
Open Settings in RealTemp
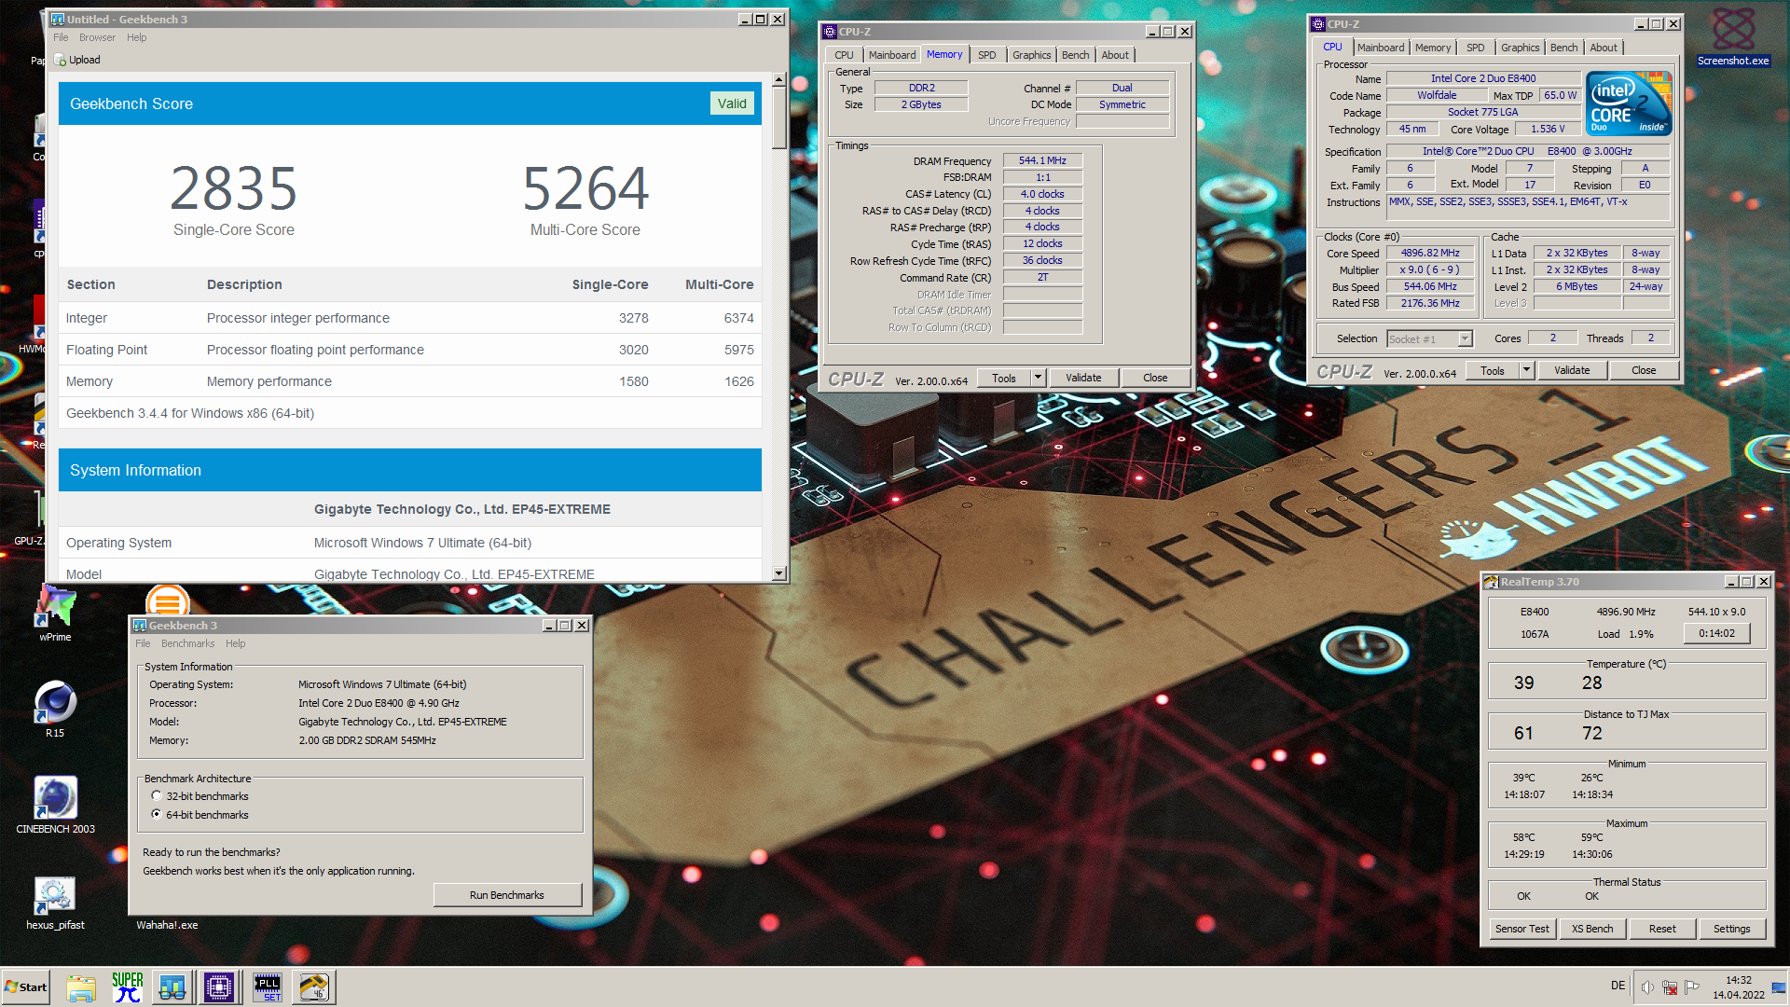pyautogui.click(x=1732, y=929)
